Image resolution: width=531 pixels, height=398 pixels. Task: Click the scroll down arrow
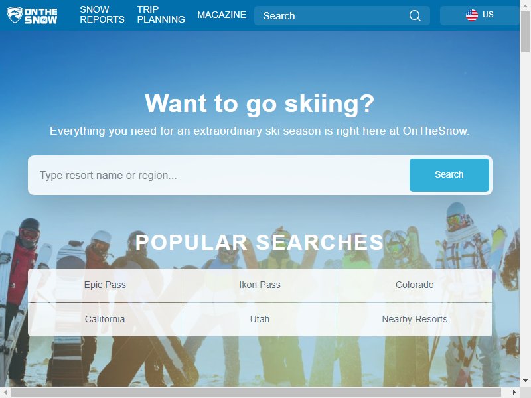tap(525, 381)
